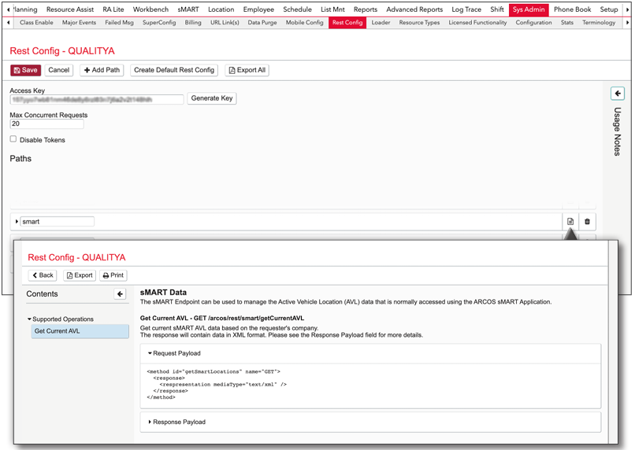Open the Resource Assist menu
The width and height of the screenshot is (635, 450).
(x=70, y=9)
